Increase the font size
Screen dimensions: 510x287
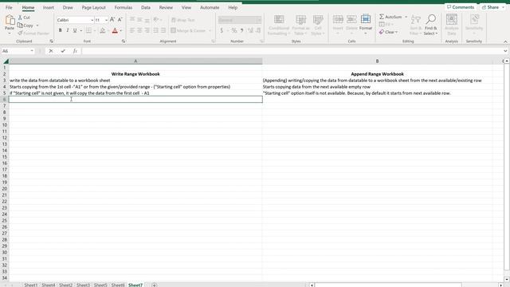pos(112,20)
